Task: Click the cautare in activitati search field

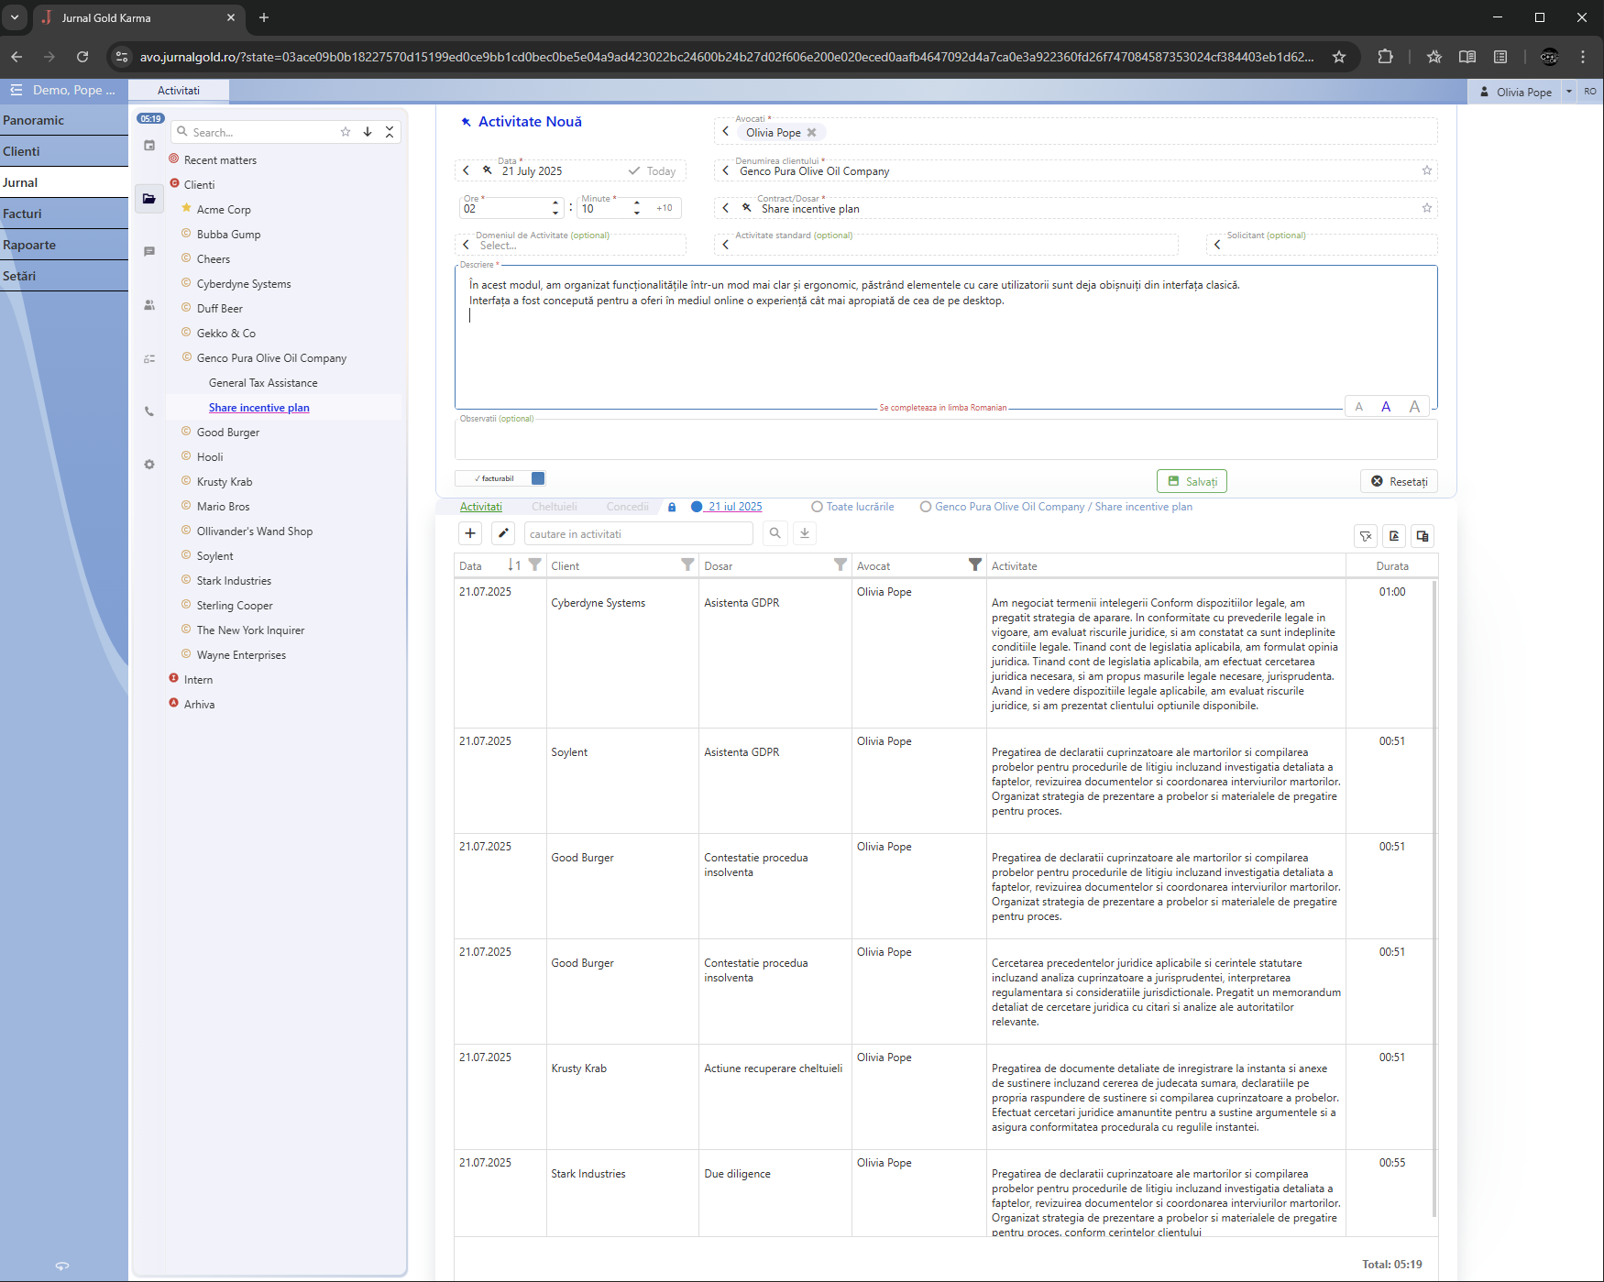Action: pyautogui.click(x=638, y=533)
